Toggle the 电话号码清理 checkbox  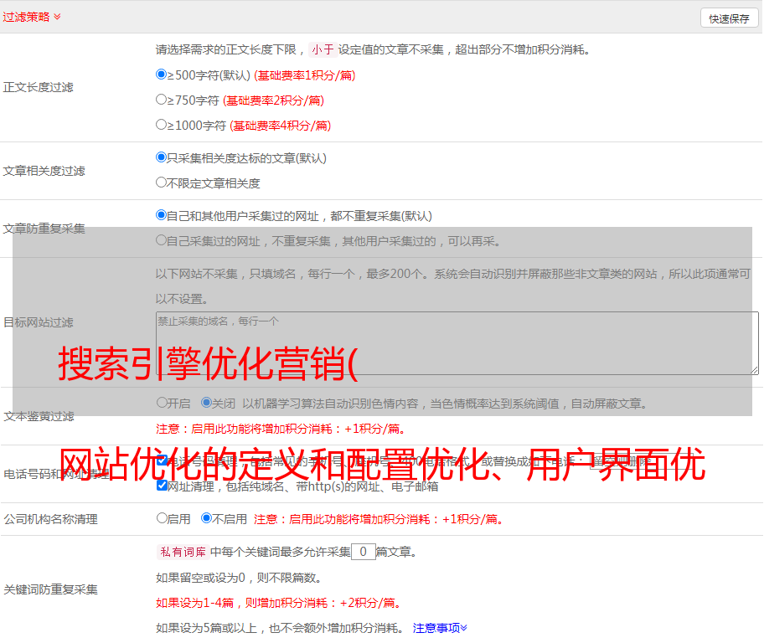pos(163,460)
